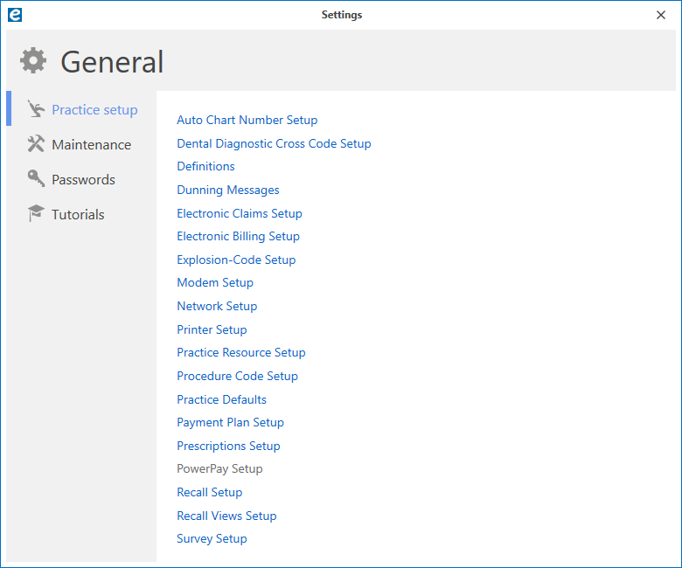The width and height of the screenshot is (682, 568).
Task: Click the grayed PowerPay Setup entry
Action: pos(219,468)
